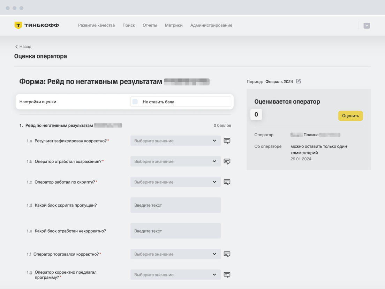Viewport: 385px width, 289px height.
Task: Open the user menu icon in the header
Action: (367, 25)
